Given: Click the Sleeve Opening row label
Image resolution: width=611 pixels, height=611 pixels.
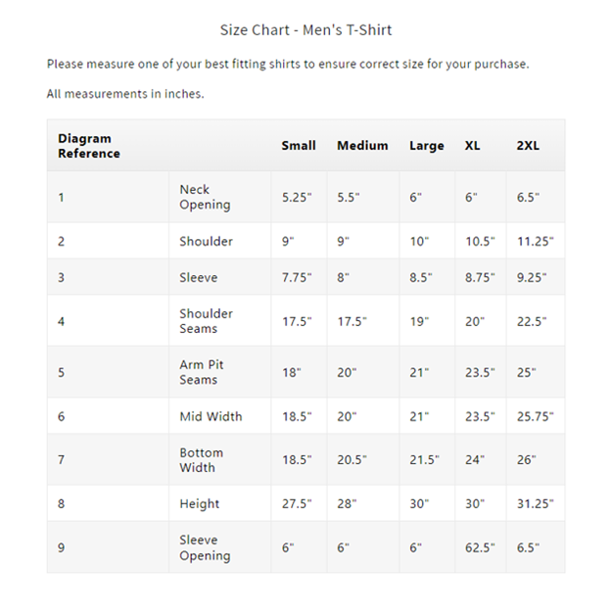Looking at the screenshot, I should click(x=205, y=548).
